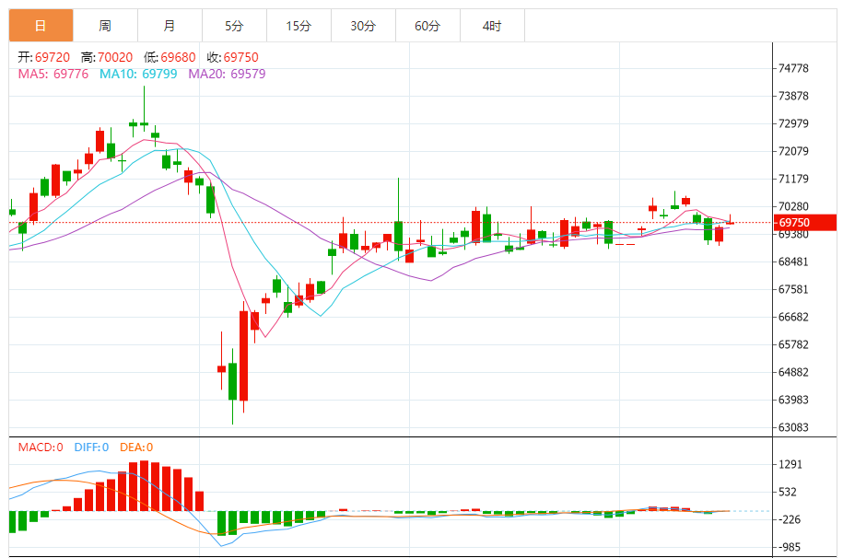Click the 74778 price axis label
Screen dimensions: 843x558
click(x=793, y=68)
